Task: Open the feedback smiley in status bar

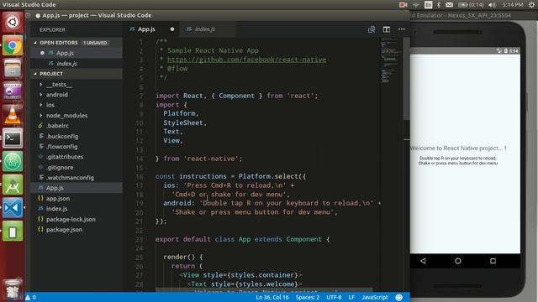Action: pos(398,297)
